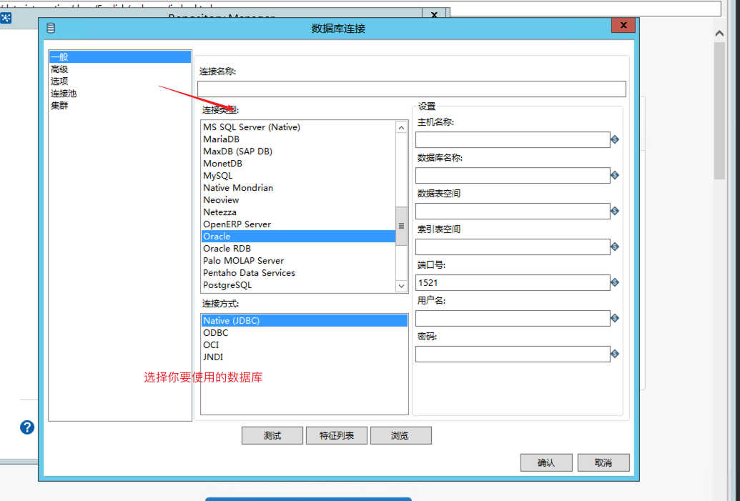The image size is (740, 501).
Task: Select MonetDB connection type
Action: 298,164
